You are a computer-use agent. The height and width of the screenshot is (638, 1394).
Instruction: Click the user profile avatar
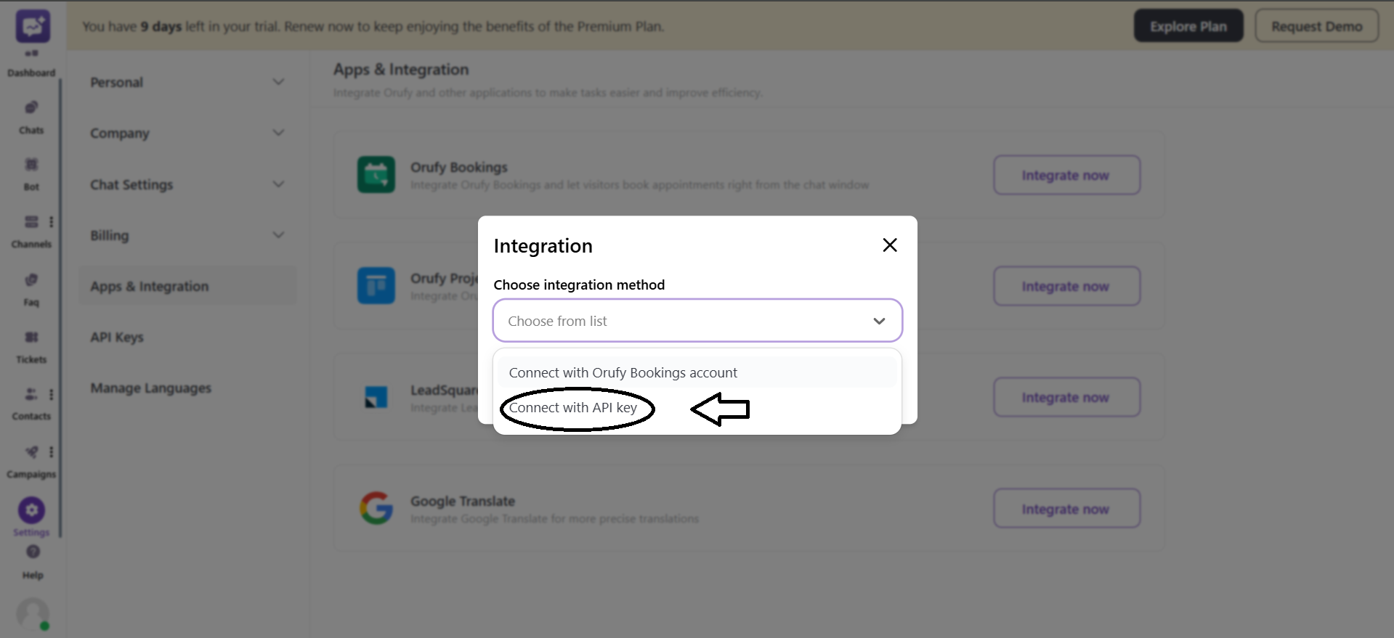pos(33,614)
